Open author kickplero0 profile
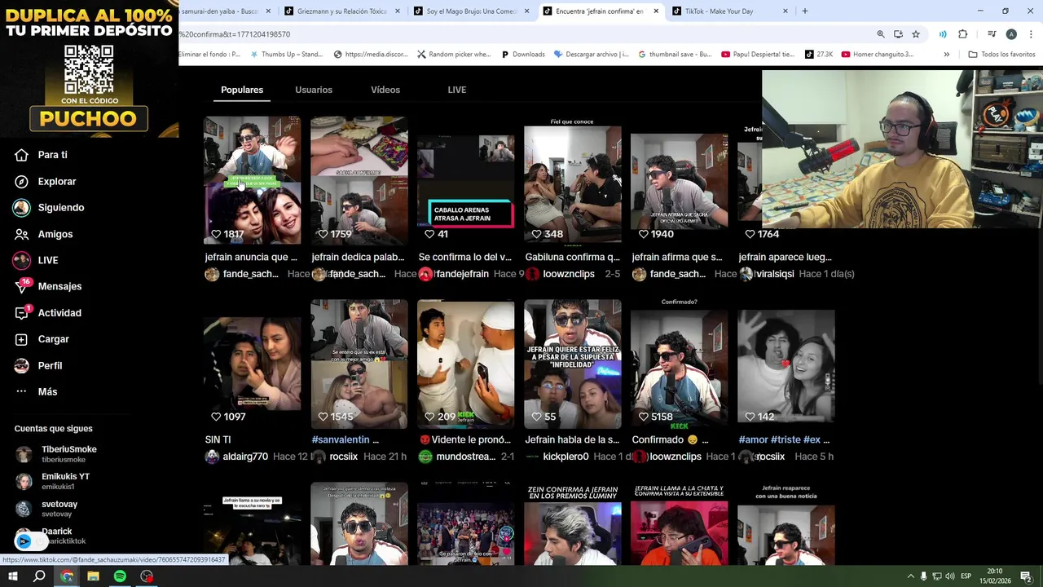 pos(566,457)
